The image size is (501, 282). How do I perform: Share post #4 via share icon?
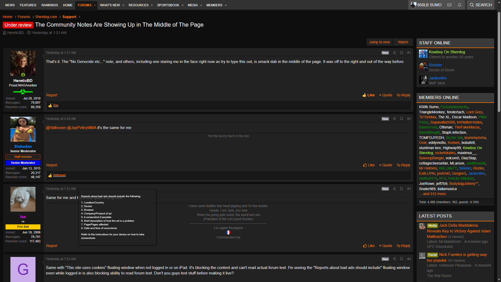[394, 259]
